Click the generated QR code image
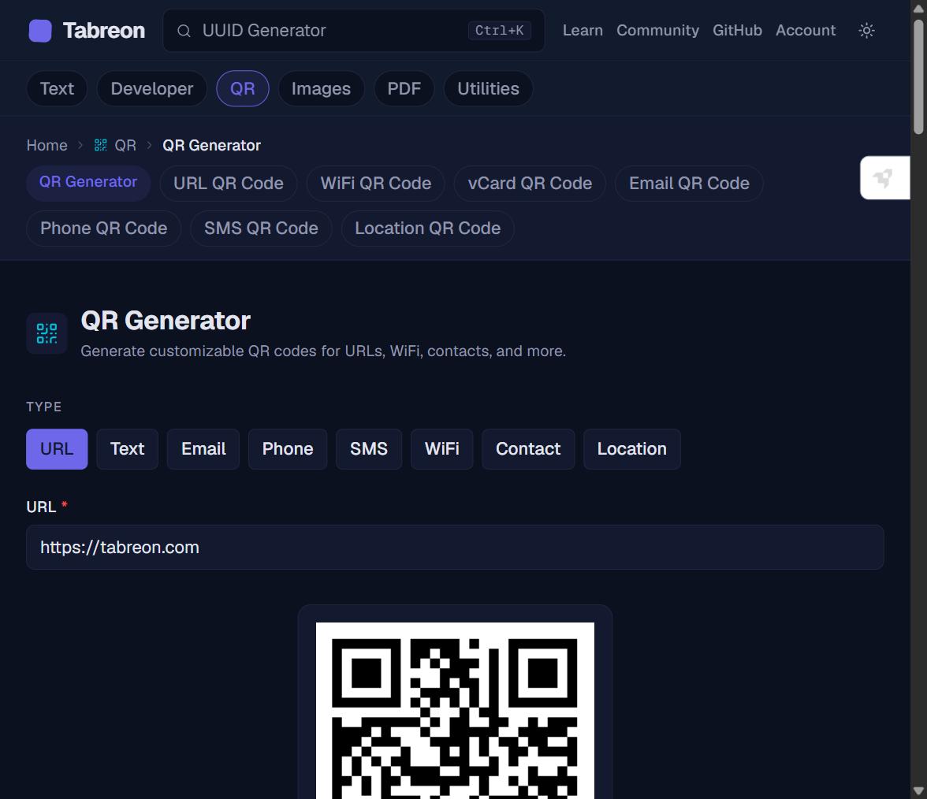The width and height of the screenshot is (927, 799). 455,711
